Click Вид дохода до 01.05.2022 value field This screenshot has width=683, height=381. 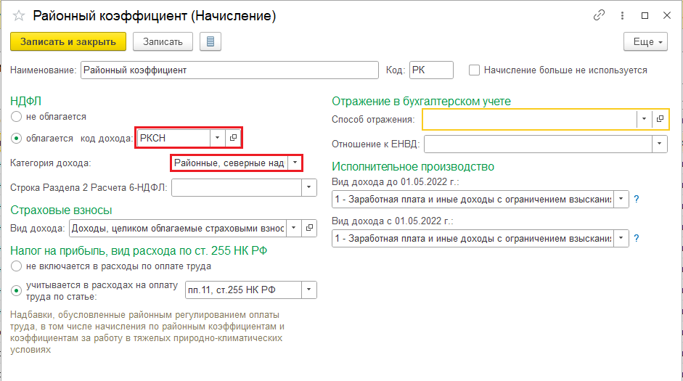473,199
